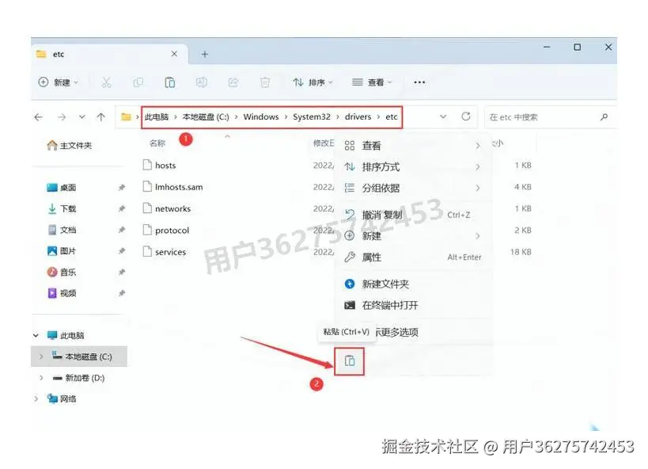
Task: Click the Copy icon in the toolbar
Action: click(138, 82)
